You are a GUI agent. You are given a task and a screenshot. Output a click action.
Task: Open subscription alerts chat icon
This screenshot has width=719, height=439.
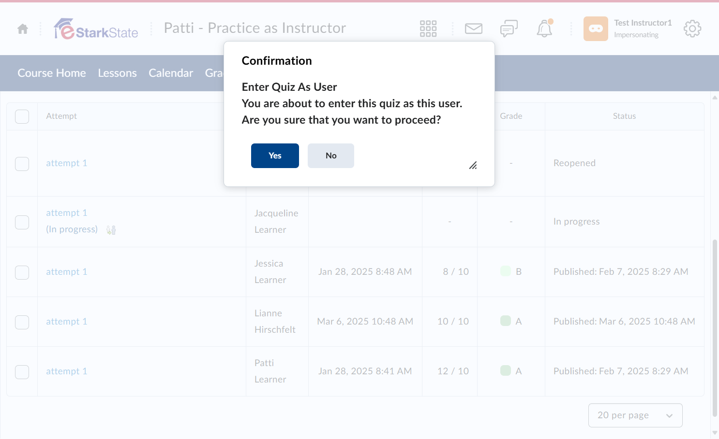point(509,29)
